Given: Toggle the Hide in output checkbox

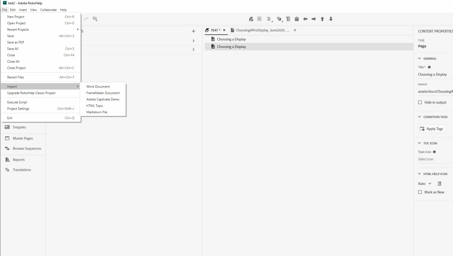Looking at the screenshot, I should click(420, 102).
